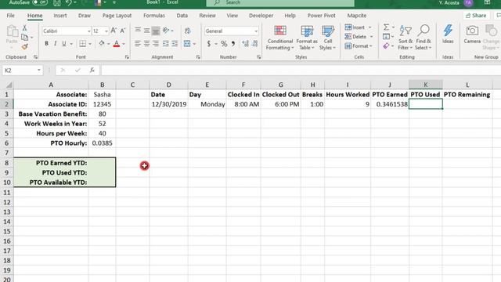Image resolution: width=501 pixels, height=282 pixels.
Task: Apply Accounting dollar number format
Action: click(209, 44)
